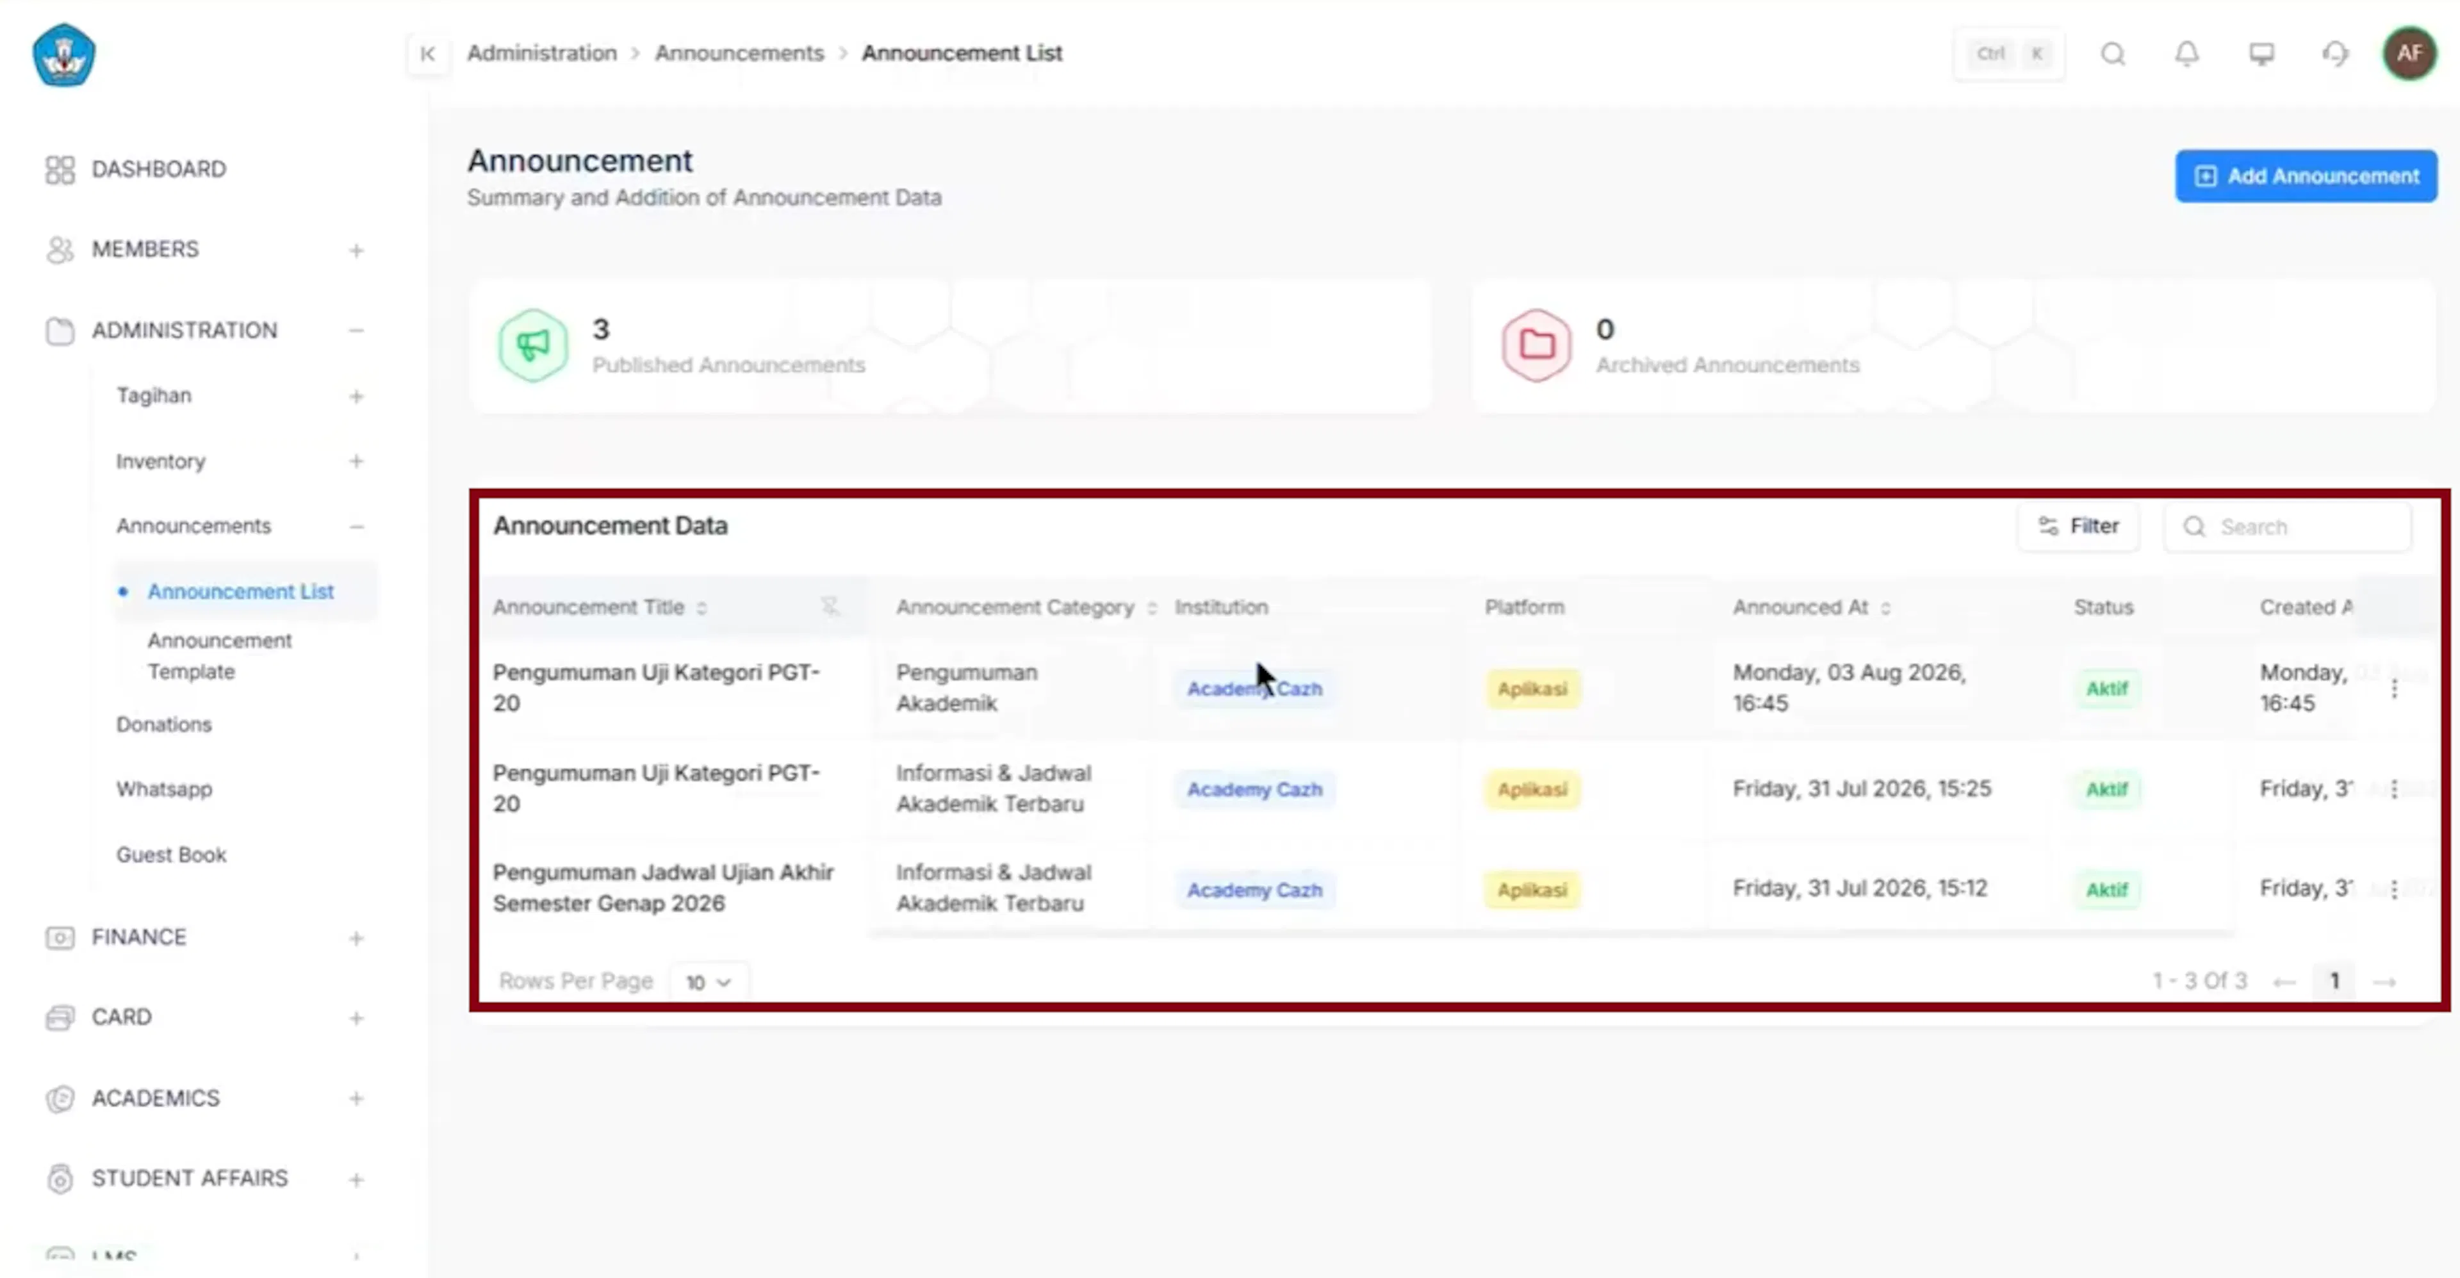This screenshot has height=1278, width=2460.
Task: Click the Platform column header
Action: (1524, 607)
